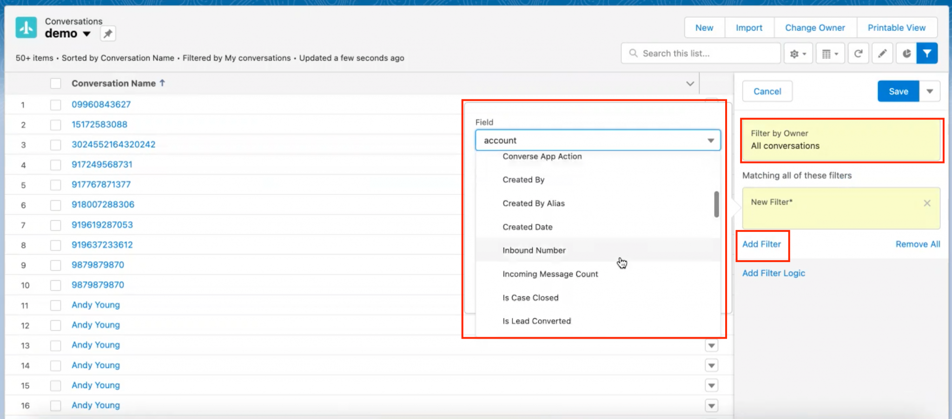This screenshot has width=952, height=419.
Task: Select Created Date from the field menu
Action: click(x=527, y=227)
